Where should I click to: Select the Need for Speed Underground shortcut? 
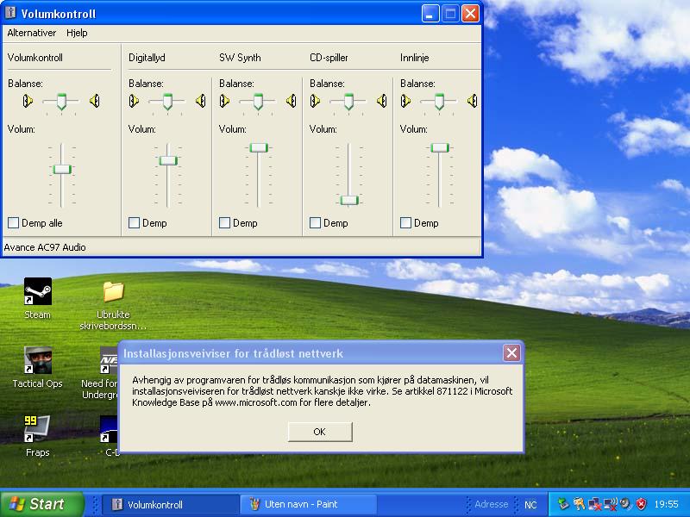100,374
